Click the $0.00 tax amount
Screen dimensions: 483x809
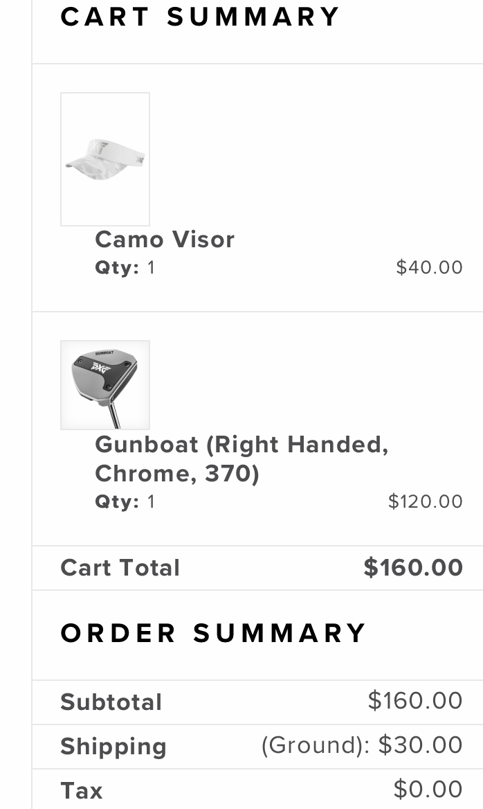point(428,790)
